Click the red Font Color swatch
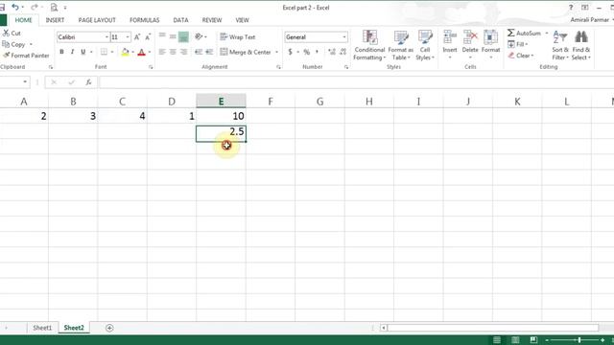This screenshot has height=345, width=614. coord(142,52)
